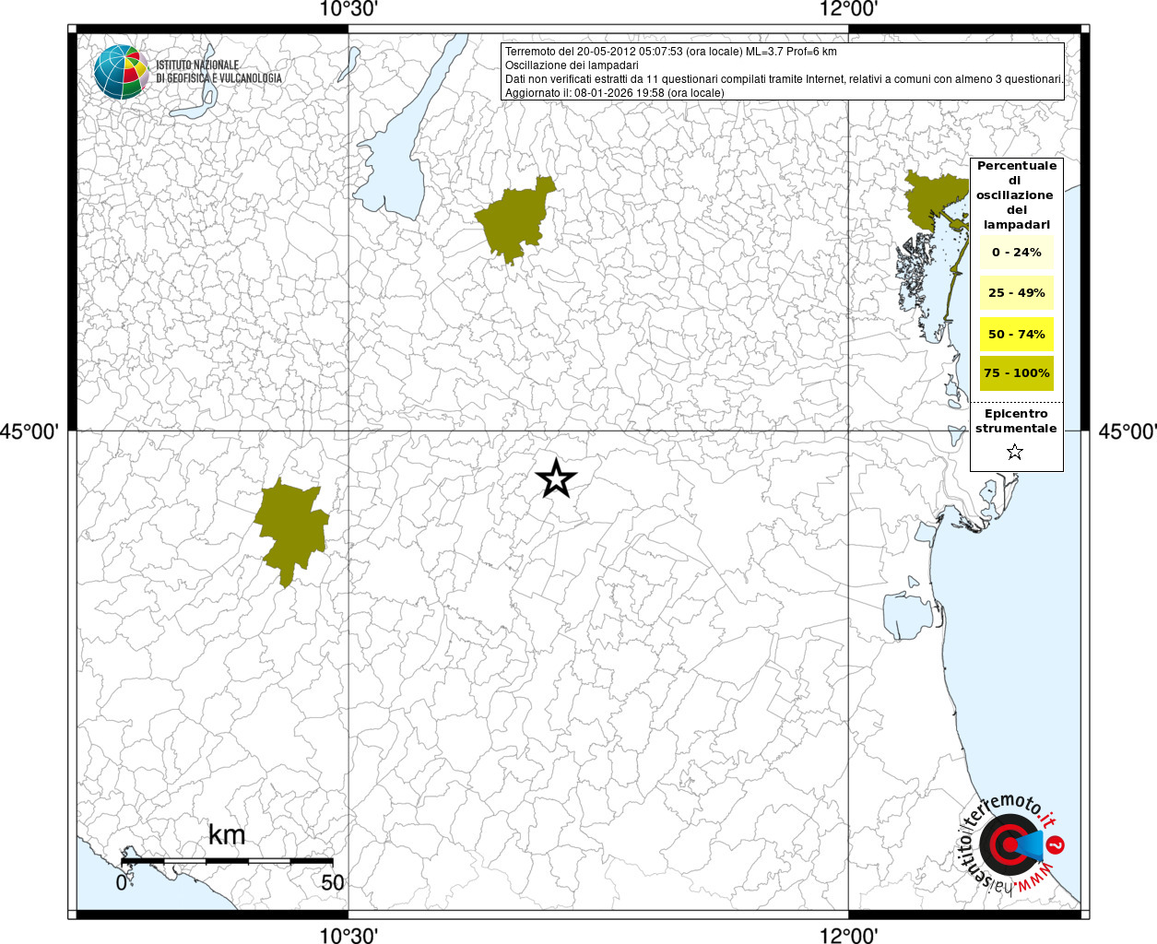
Task: Click the epicenter star on the map
Action: (556, 478)
